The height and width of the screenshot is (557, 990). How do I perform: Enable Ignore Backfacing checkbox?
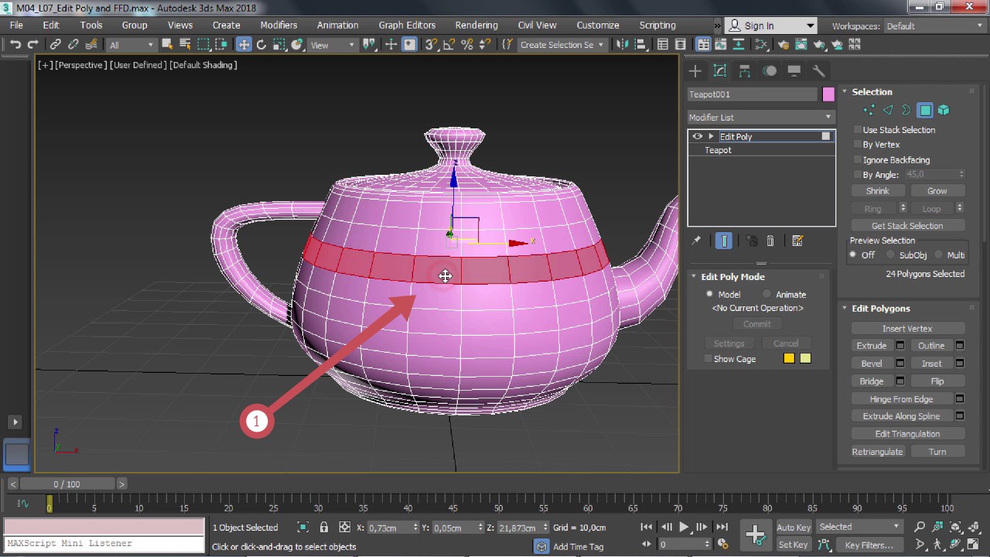coord(857,160)
